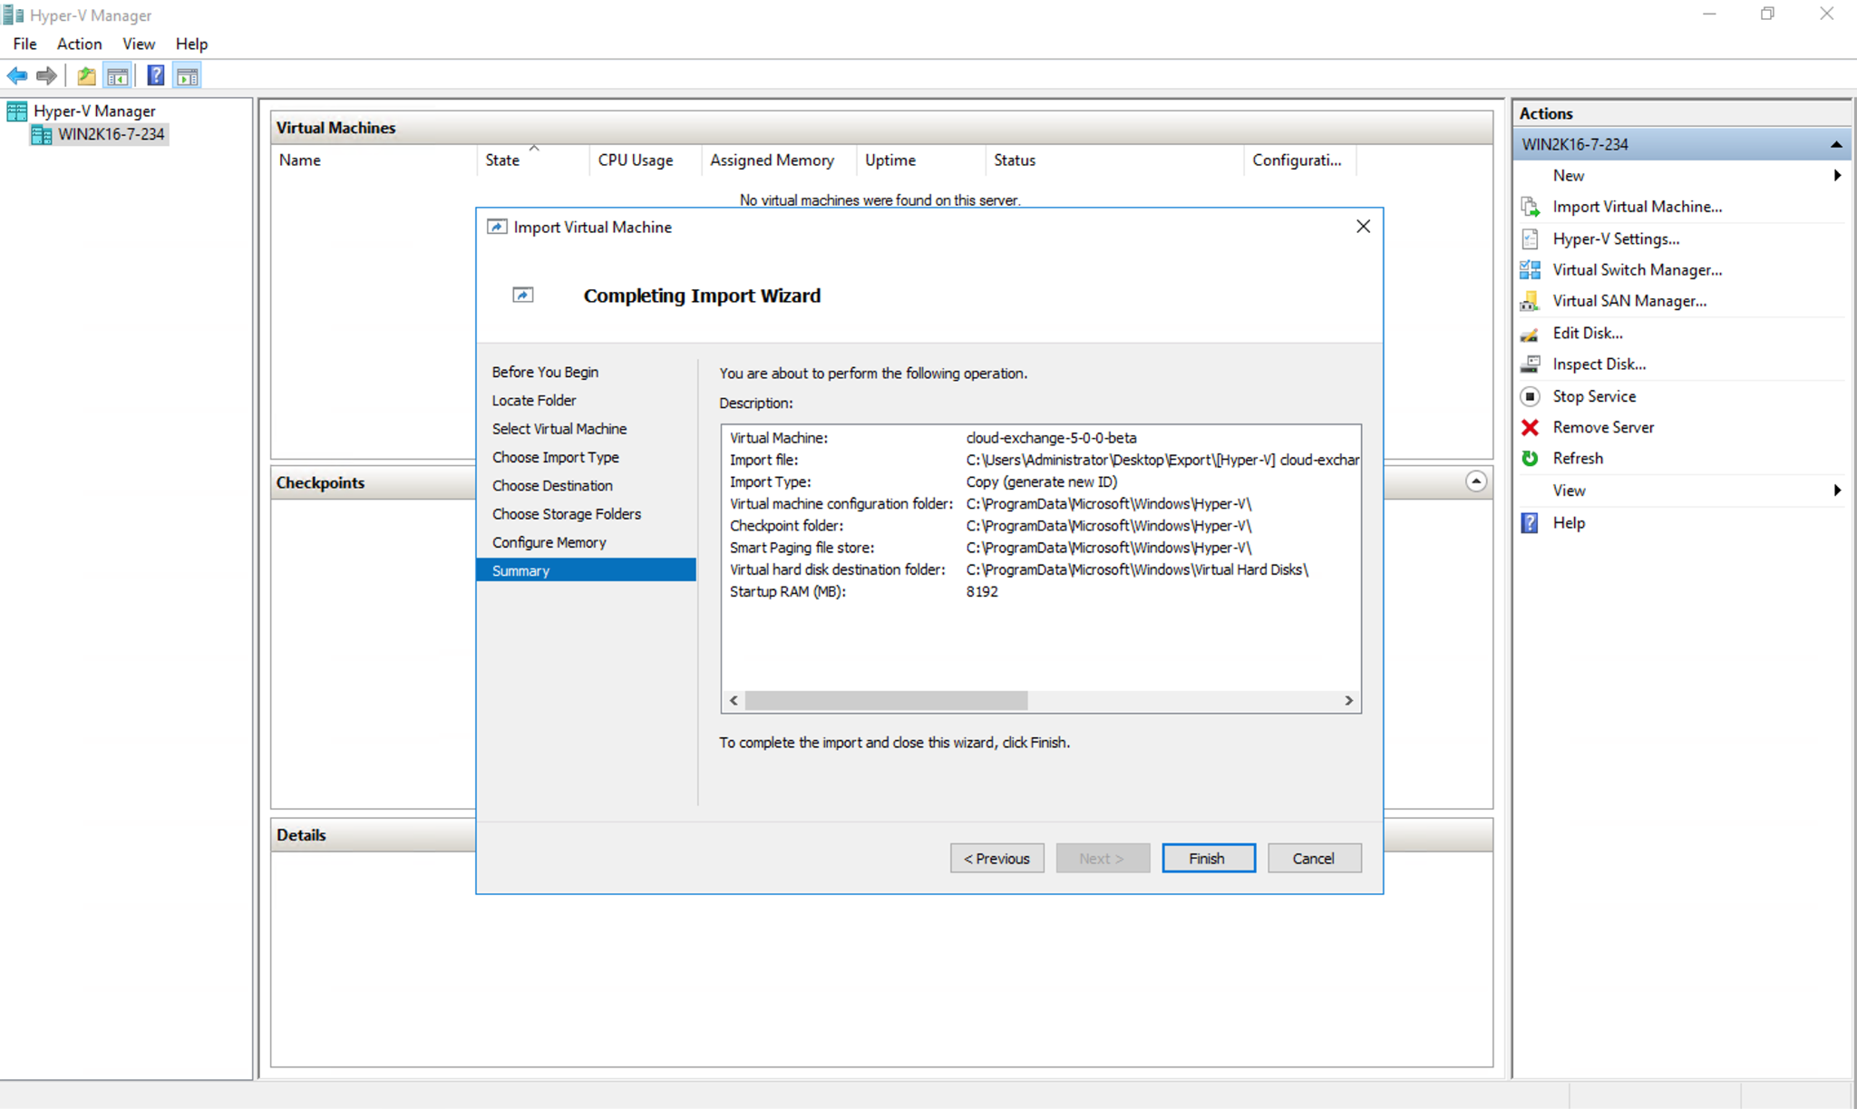The width and height of the screenshot is (1857, 1109).
Task: Select the highlighted Summary wizard step
Action: pyautogui.click(x=586, y=570)
